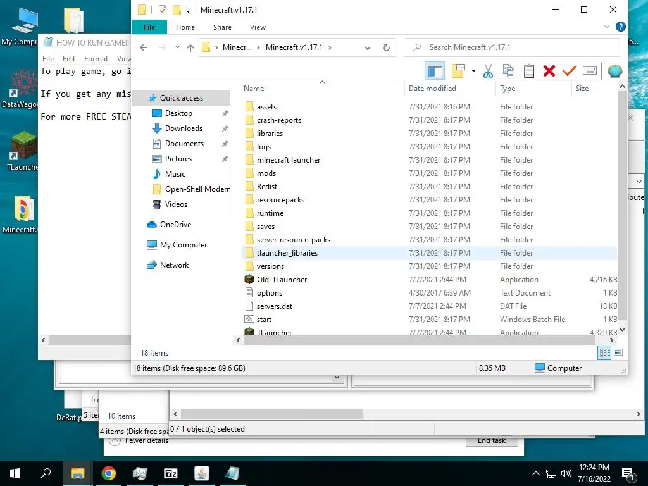Select Documents in navigation pane
648x486 pixels.
[x=184, y=144]
